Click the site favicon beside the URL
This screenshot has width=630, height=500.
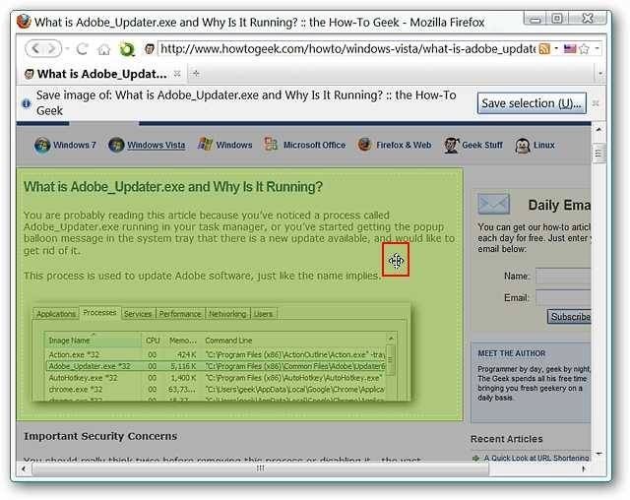click(149, 49)
